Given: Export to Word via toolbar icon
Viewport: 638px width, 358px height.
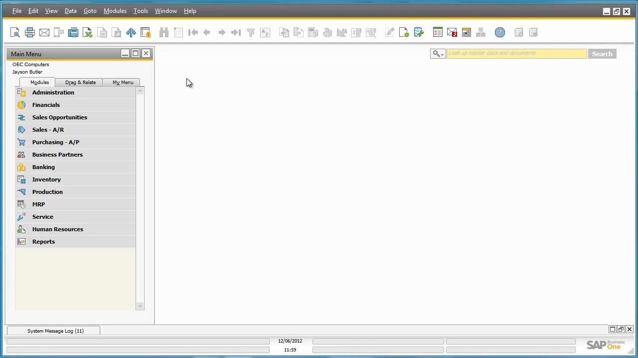Looking at the screenshot, I should [x=102, y=33].
